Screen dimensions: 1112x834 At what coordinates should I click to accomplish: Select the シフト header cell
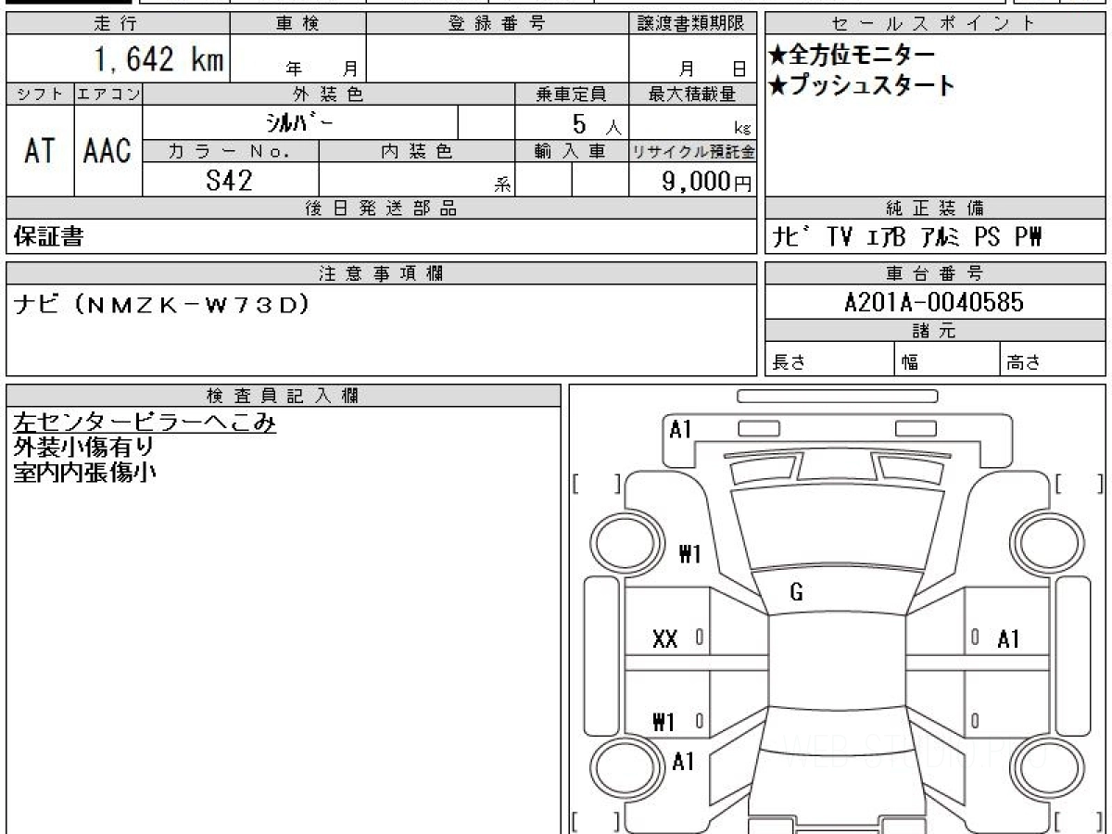pos(40,94)
